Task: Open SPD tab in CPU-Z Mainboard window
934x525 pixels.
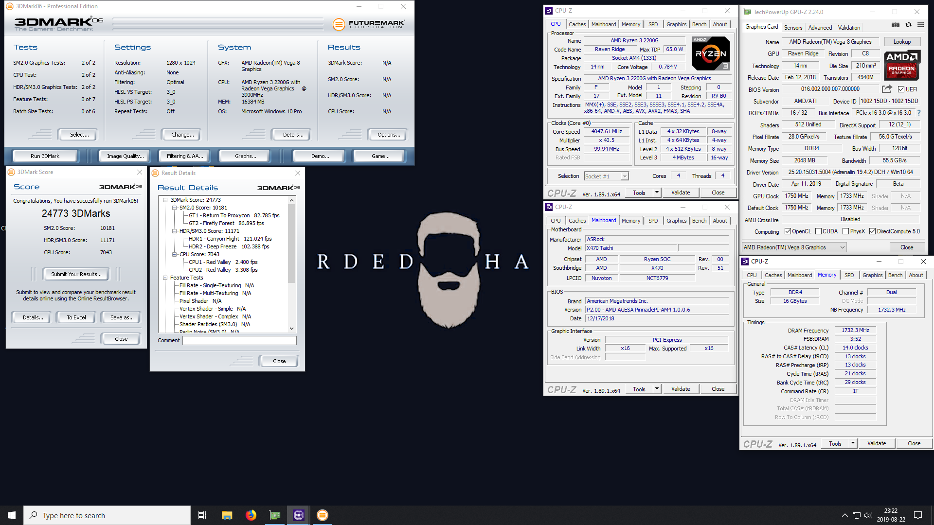Action: 653,221
